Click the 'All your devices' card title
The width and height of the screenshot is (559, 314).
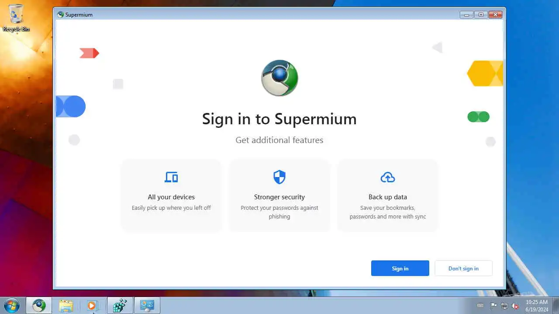tap(171, 197)
